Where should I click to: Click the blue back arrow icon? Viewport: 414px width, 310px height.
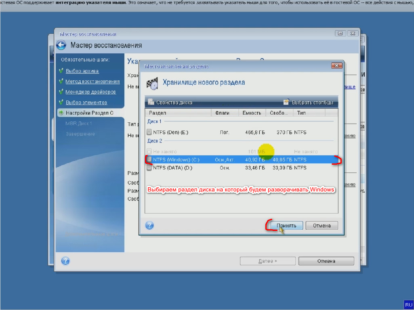[x=61, y=45]
